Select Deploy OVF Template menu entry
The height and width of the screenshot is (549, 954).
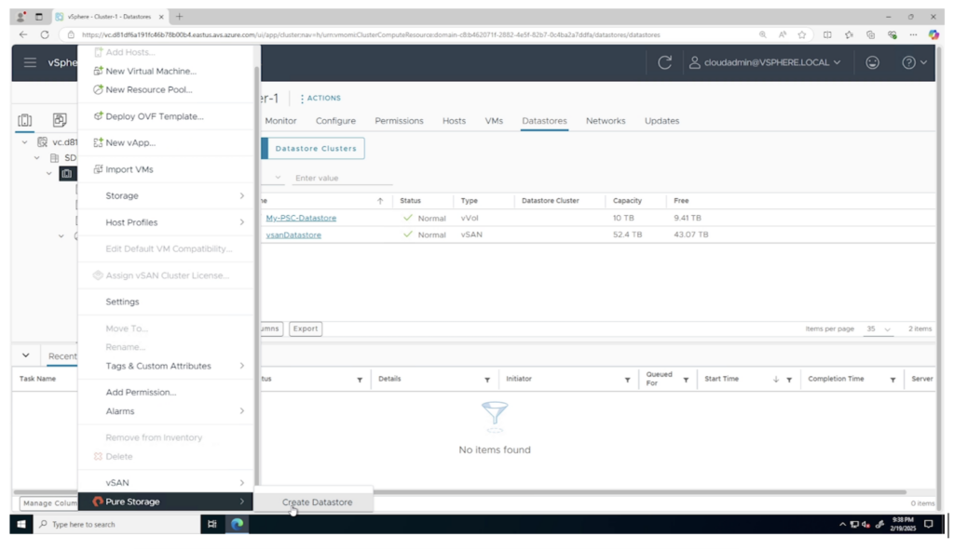point(154,116)
